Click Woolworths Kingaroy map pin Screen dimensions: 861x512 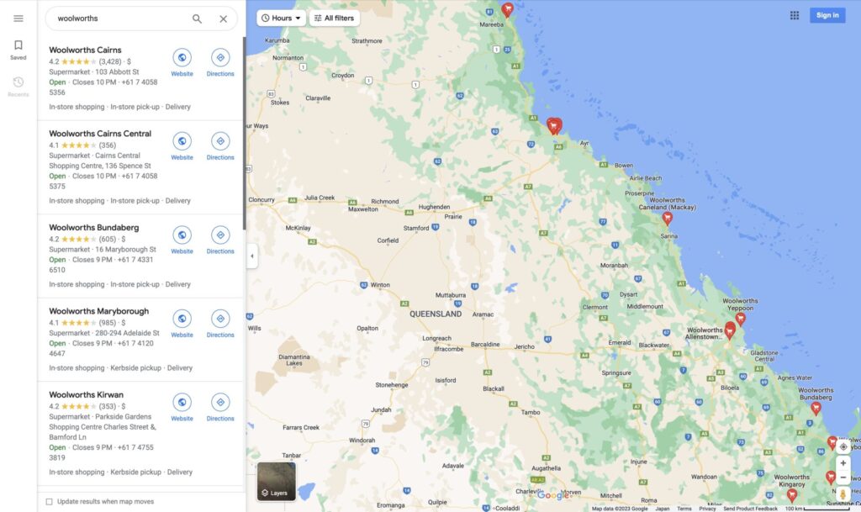792,495
